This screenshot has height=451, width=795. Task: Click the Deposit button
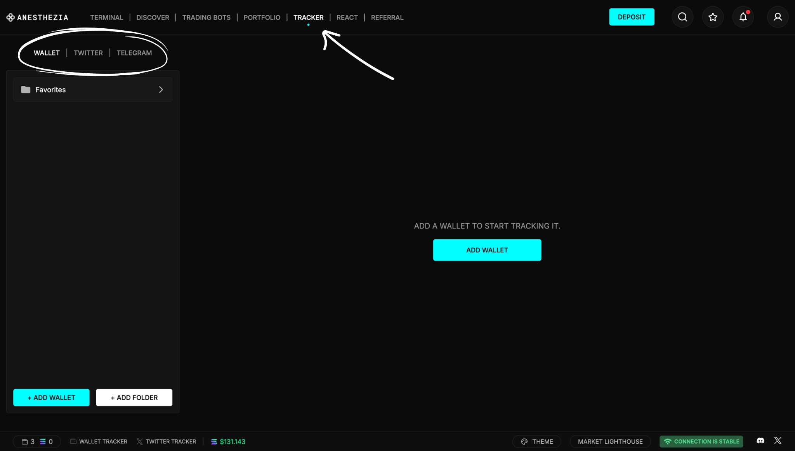632,17
